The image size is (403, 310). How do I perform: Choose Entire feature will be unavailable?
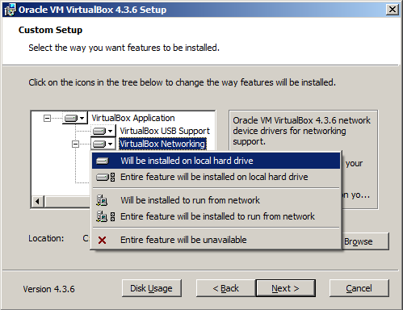[216, 240]
